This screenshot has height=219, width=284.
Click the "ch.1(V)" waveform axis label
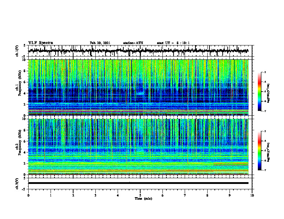point(17,51)
